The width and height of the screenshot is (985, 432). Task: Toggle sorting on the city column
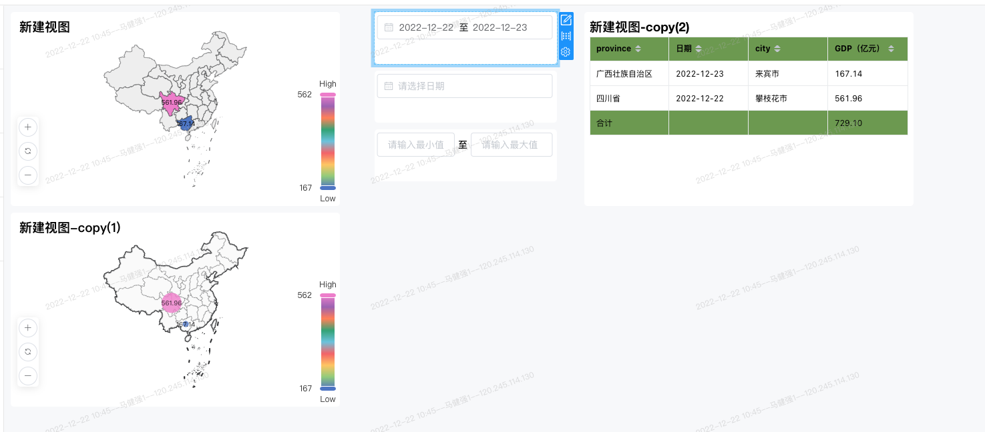[x=777, y=49]
